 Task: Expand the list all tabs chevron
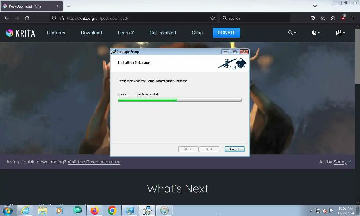coord(315,6)
